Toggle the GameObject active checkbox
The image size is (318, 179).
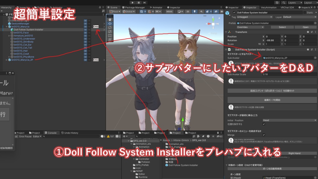point(234,12)
